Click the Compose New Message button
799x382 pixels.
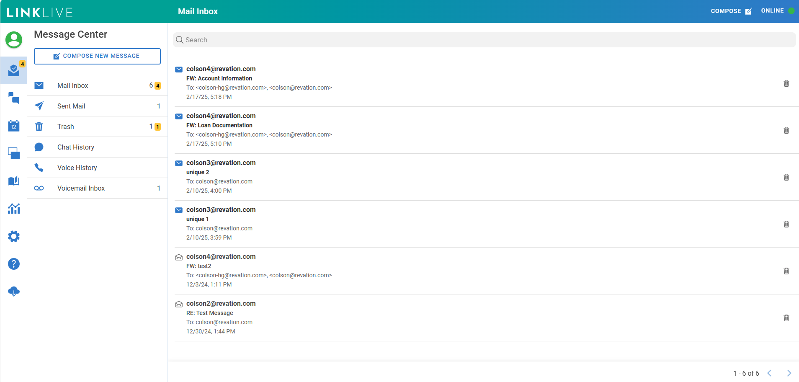pyautogui.click(x=97, y=56)
